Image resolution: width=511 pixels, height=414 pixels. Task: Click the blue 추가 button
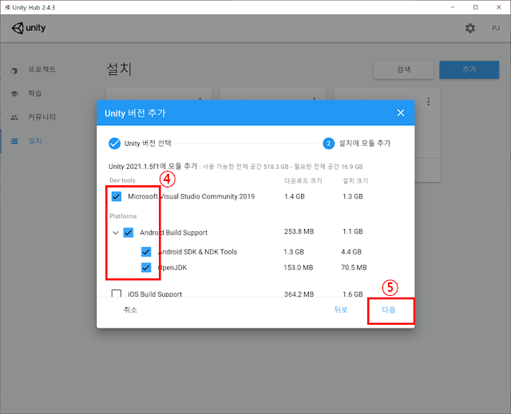point(469,69)
